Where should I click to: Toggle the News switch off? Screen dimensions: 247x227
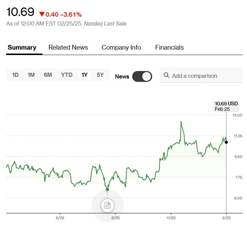[x=142, y=76]
